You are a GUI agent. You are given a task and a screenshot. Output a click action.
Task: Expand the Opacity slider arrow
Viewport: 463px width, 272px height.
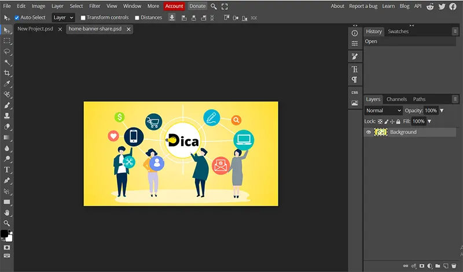(x=442, y=110)
